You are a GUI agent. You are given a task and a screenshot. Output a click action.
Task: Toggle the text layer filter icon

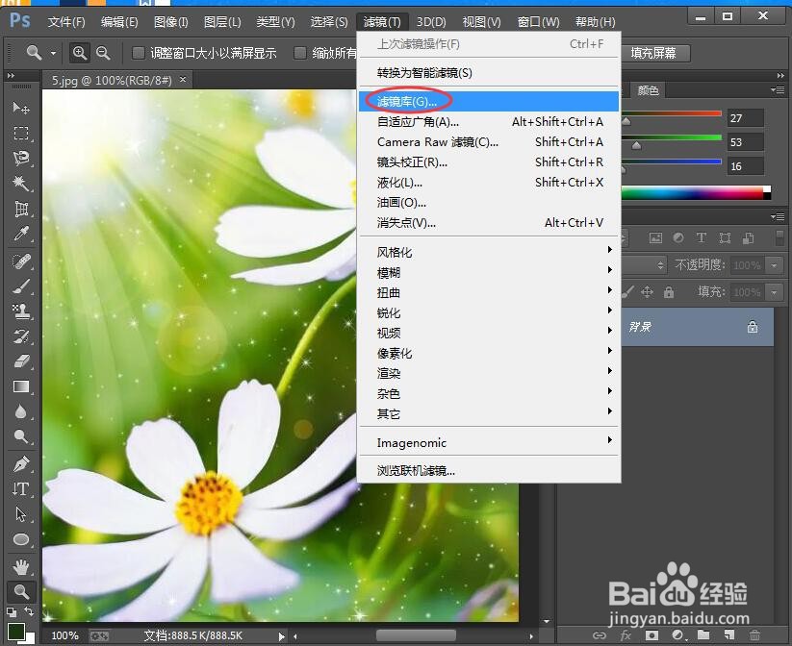(702, 237)
